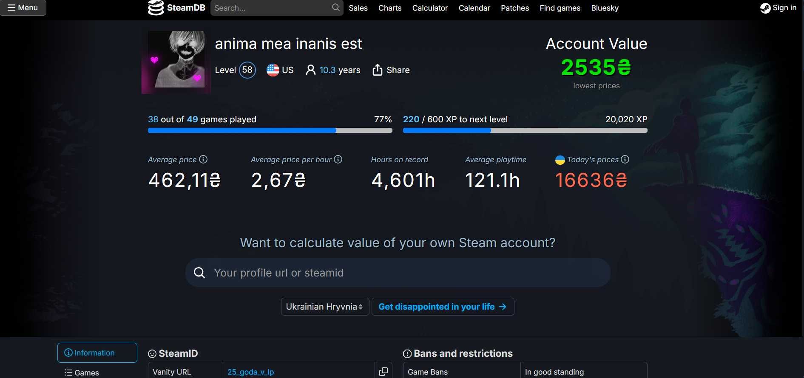Click the Level 58 badge
Image resolution: width=804 pixels, height=378 pixels.
[x=247, y=70]
